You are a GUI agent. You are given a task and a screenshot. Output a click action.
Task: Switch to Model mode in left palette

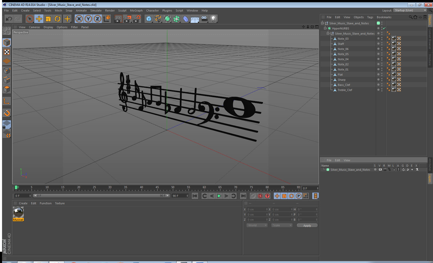point(7,43)
